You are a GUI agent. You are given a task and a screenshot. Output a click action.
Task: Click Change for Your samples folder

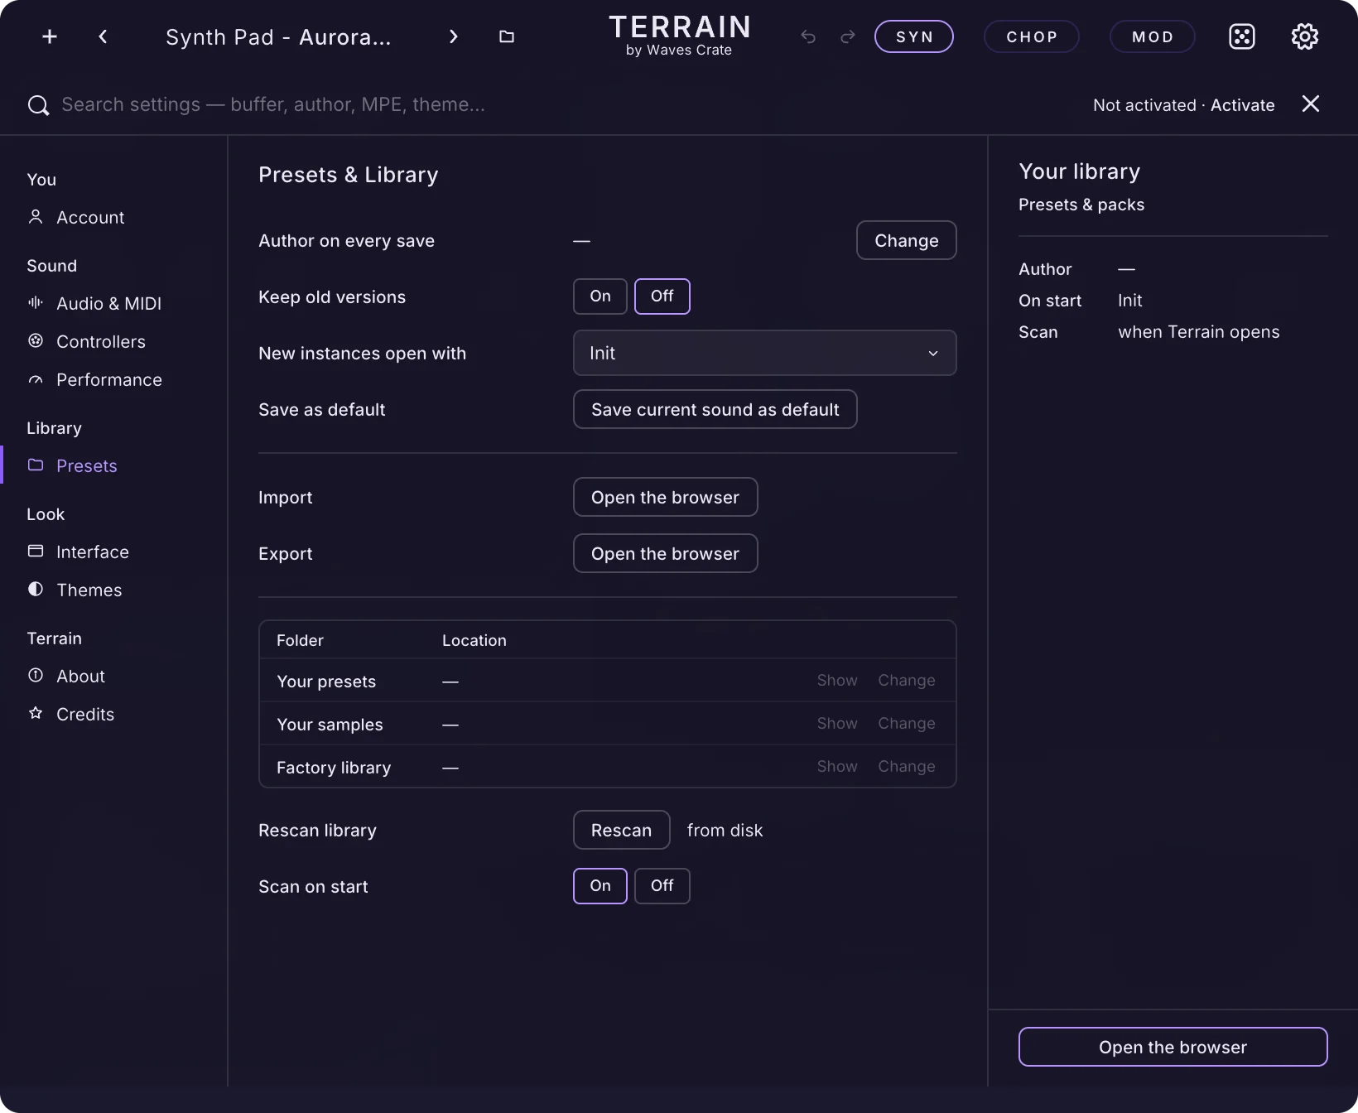(x=907, y=723)
